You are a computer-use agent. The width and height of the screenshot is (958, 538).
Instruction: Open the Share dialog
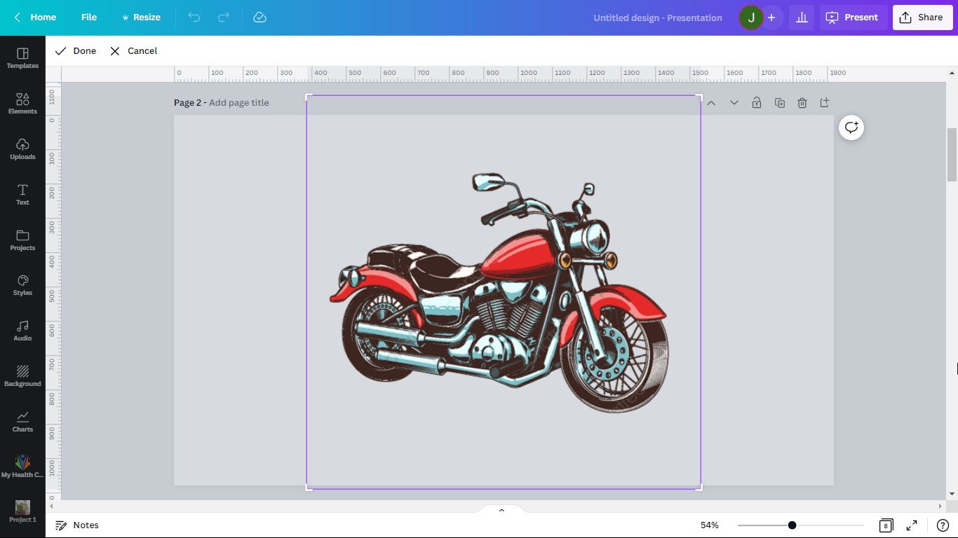point(922,17)
